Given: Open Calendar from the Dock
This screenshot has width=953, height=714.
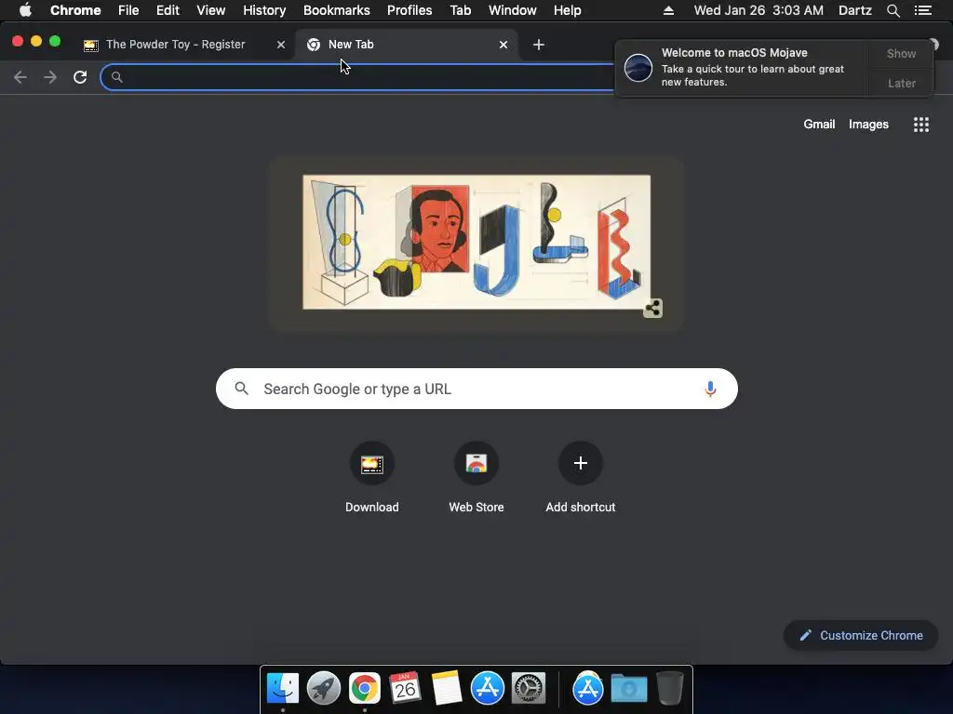Looking at the screenshot, I should (405, 689).
